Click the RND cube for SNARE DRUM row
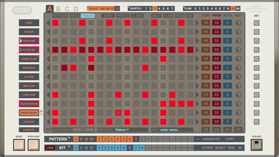The image size is (279, 157). point(238,104)
